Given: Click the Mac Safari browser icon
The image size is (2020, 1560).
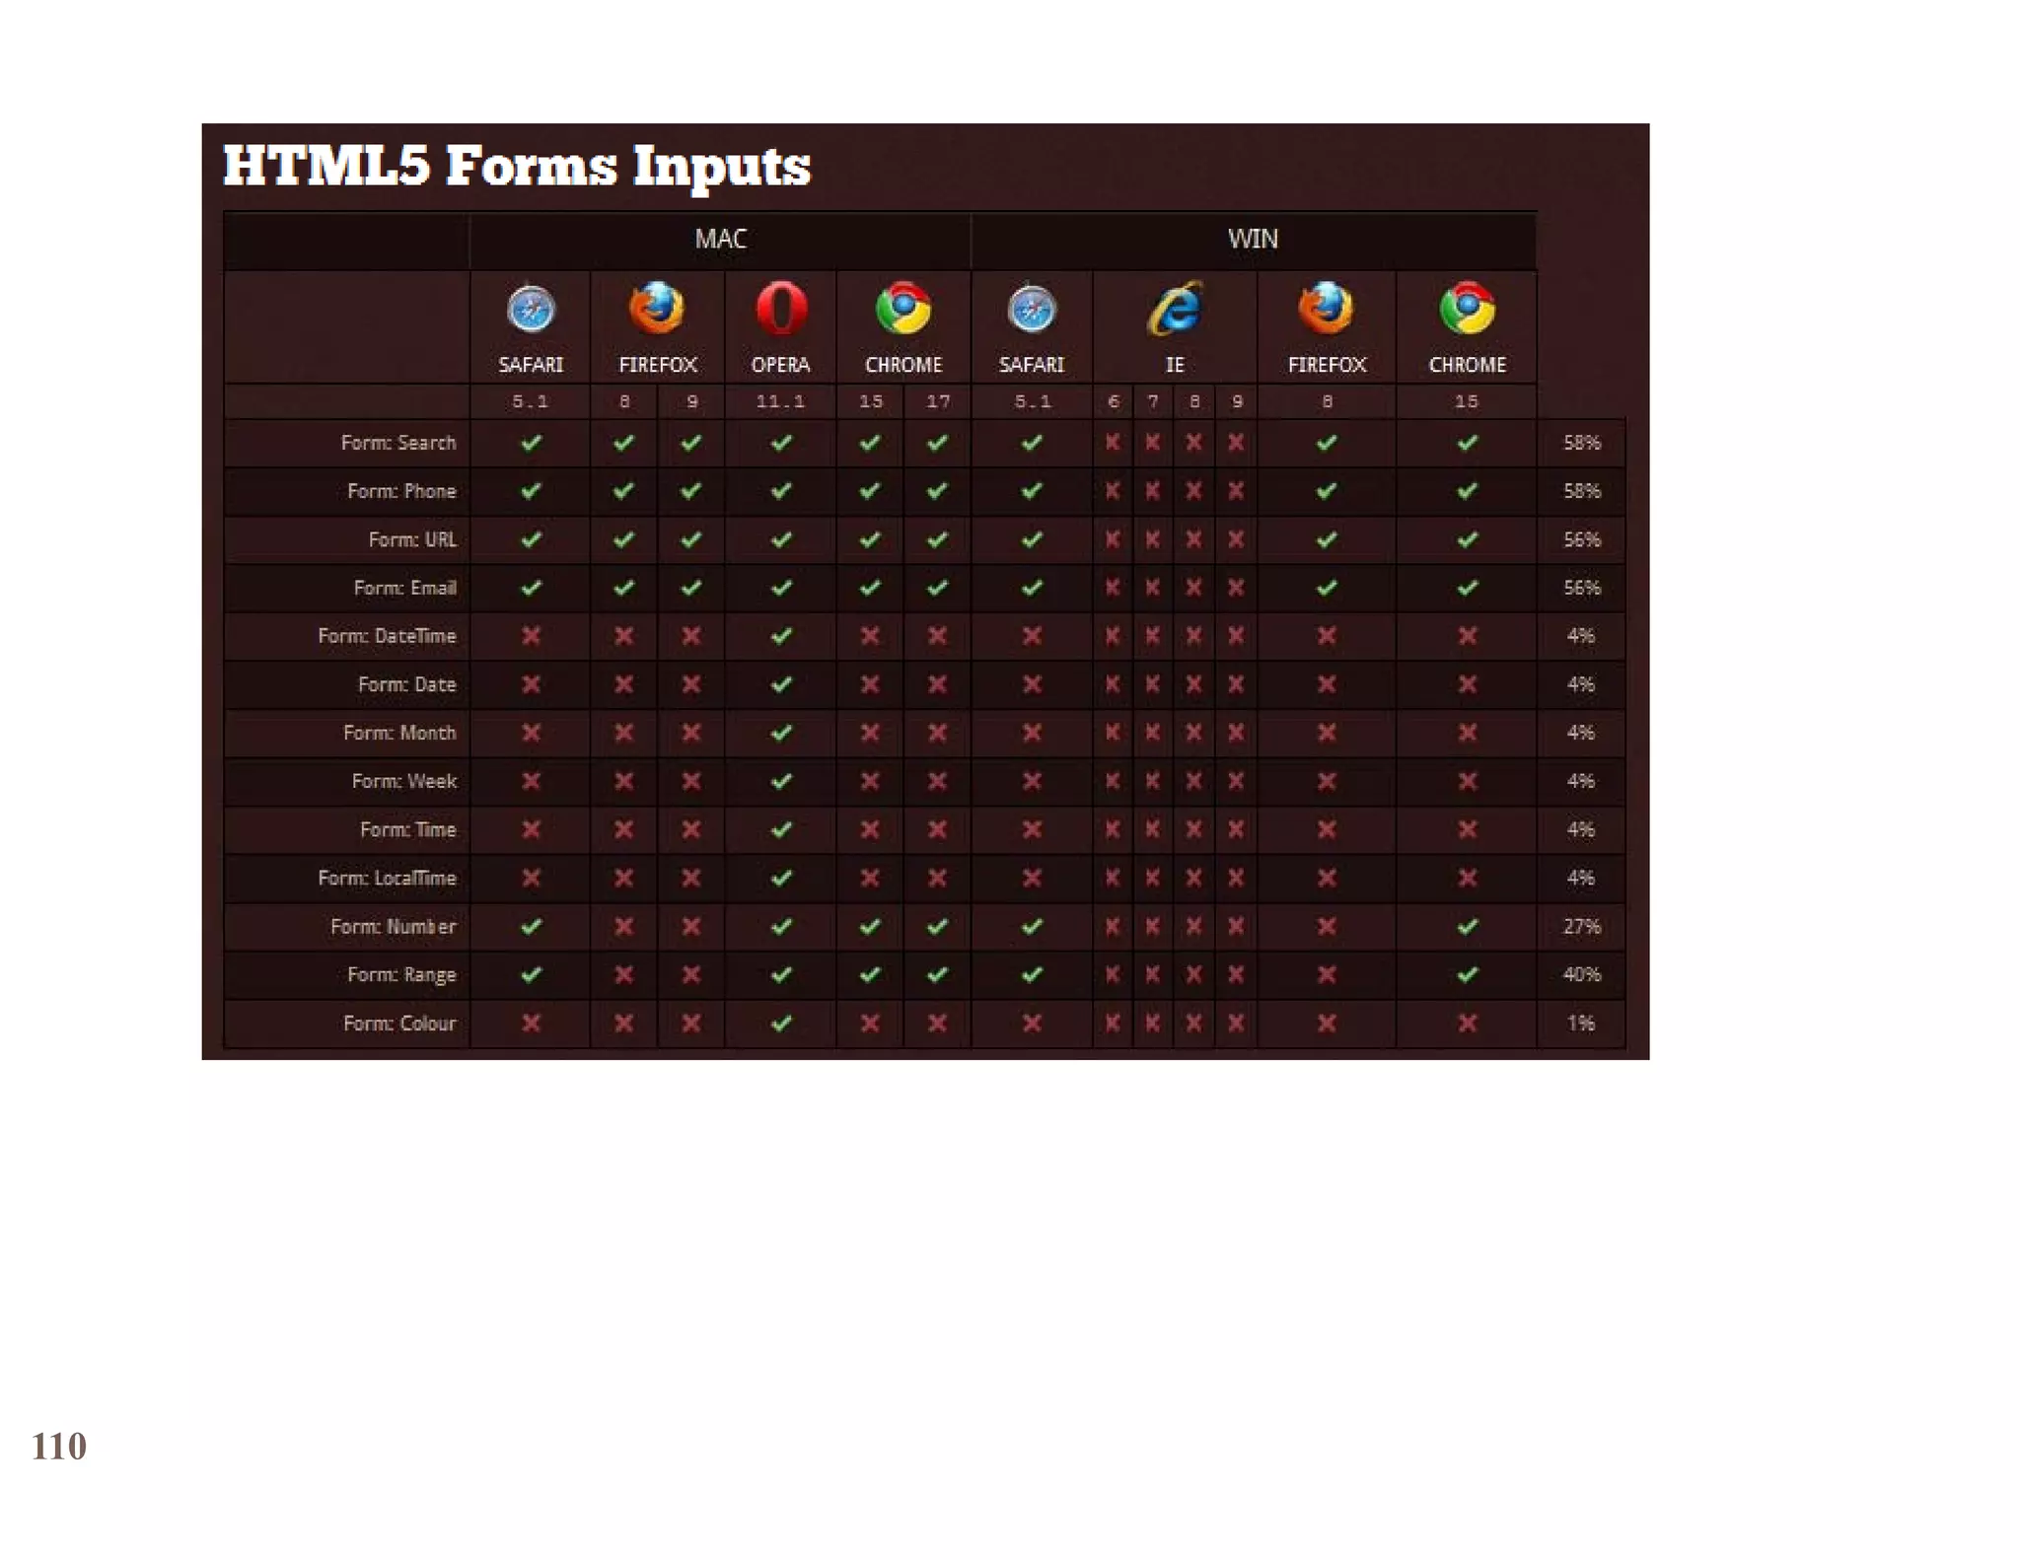Looking at the screenshot, I should [x=531, y=310].
